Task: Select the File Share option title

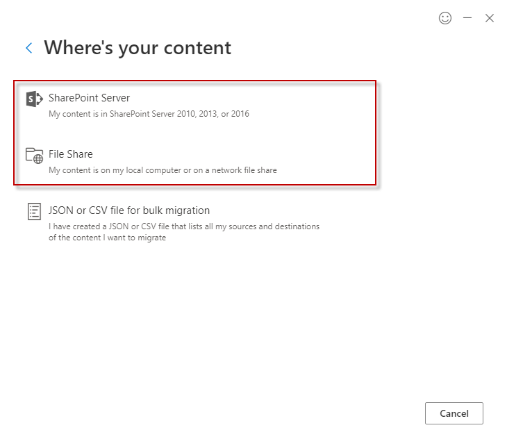Action: (x=70, y=154)
